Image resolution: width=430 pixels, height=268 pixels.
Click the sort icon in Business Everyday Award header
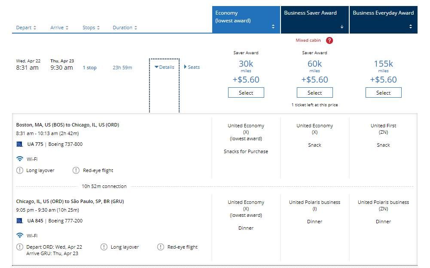point(411,26)
